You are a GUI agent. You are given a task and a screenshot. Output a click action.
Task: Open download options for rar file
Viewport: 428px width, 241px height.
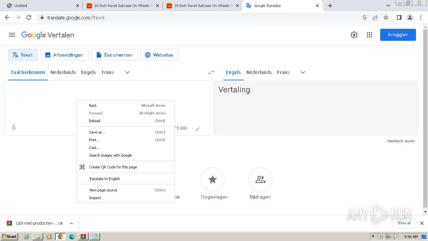click(71, 223)
